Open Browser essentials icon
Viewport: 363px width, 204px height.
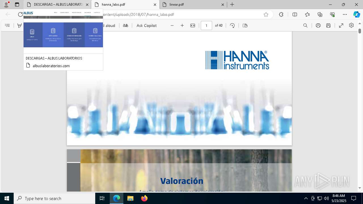tap(332, 14)
